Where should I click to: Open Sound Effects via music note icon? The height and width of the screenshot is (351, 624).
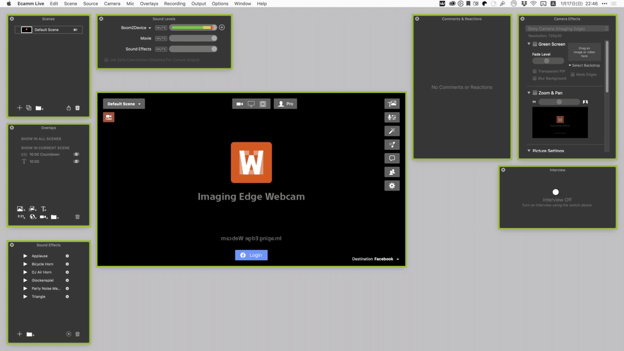(x=392, y=145)
